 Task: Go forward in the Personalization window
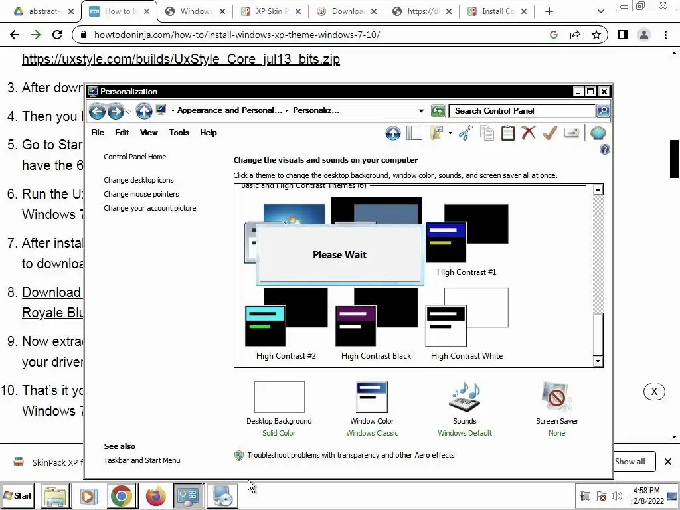click(x=116, y=112)
